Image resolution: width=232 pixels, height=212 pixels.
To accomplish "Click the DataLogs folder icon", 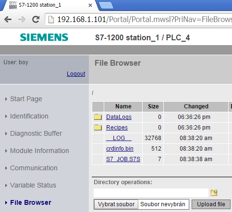I will (x=98, y=117).
